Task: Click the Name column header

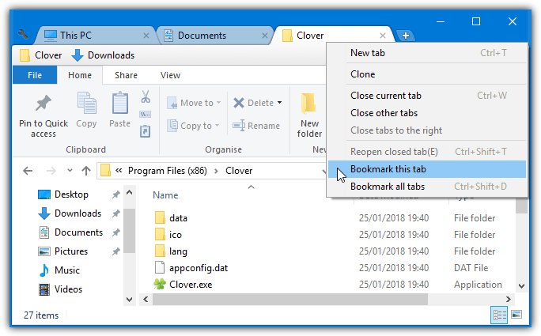Action: point(165,195)
